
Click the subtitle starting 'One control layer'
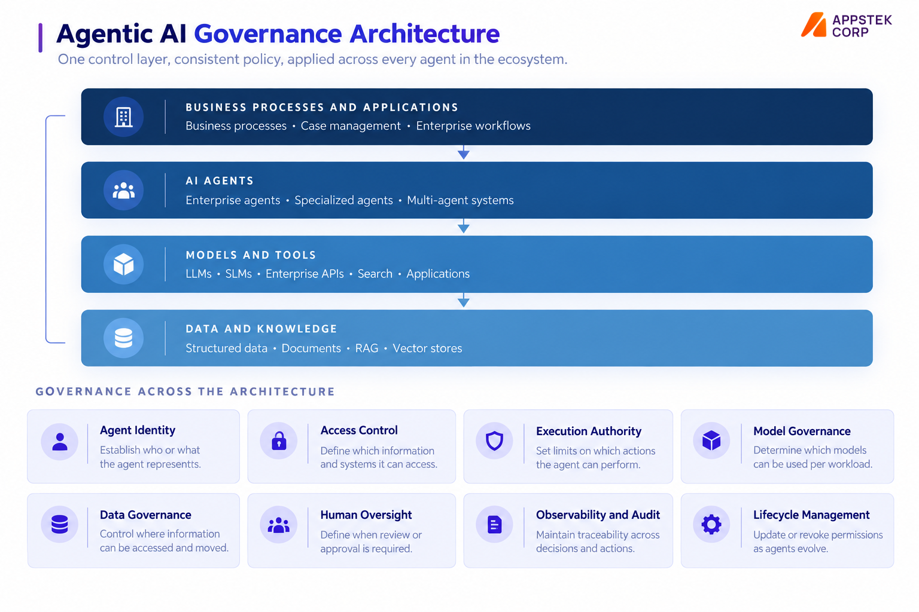click(312, 59)
